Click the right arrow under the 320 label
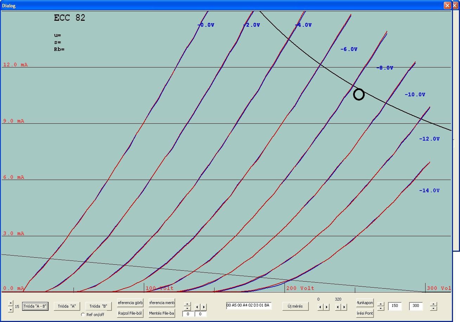This screenshot has height=322, width=460. (x=344, y=307)
